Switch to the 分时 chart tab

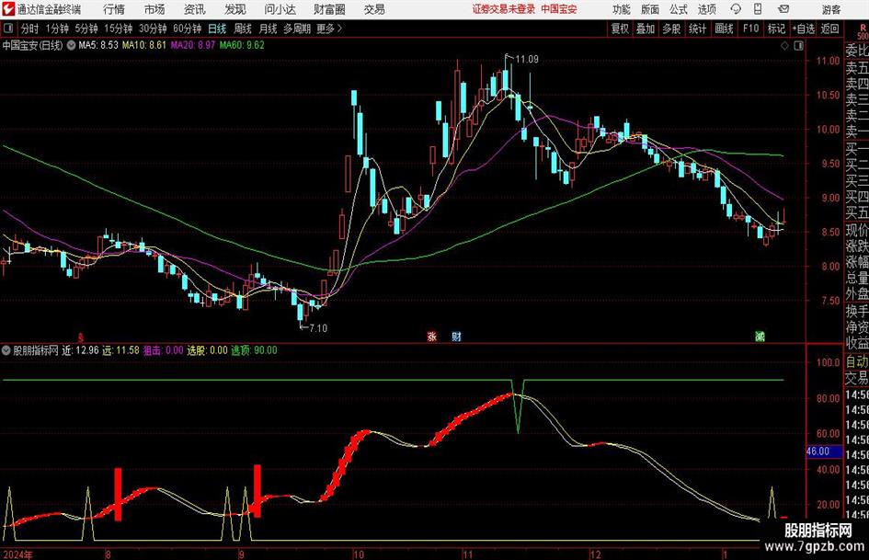(x=29, y=29)
